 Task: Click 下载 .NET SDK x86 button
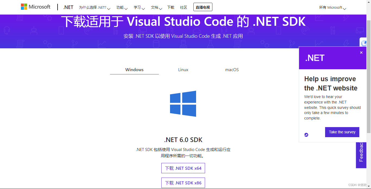pyautogui.click(x=183, y=183)
